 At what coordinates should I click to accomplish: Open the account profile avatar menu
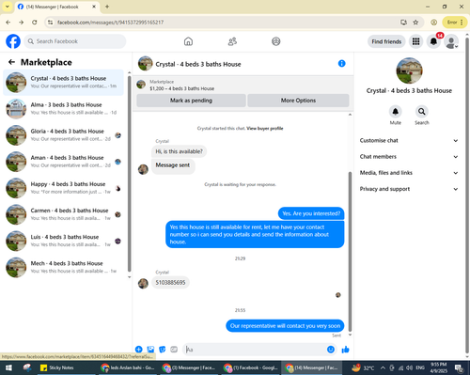point(451,41)
